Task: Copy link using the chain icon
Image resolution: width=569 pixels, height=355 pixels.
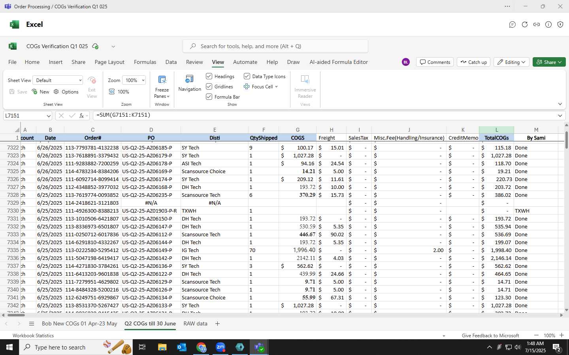Action: pyautogui.click(x=537, y=24)
